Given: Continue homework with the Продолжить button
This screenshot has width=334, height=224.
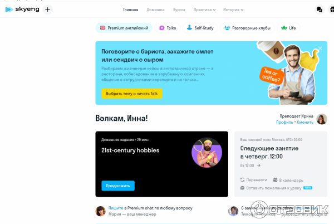Looking at the screenshot, I should click(x=118, y=186).
